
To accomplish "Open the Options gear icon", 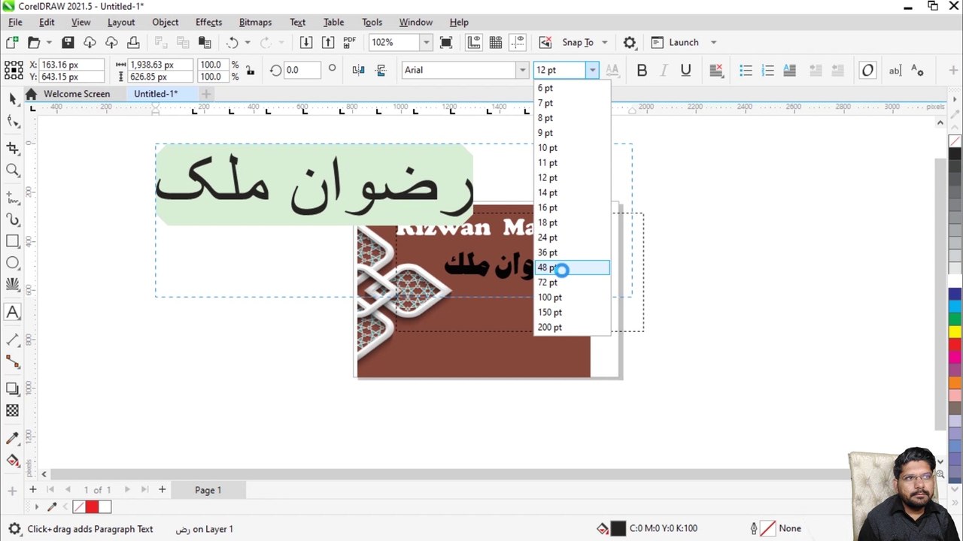I will click(630, 42).
